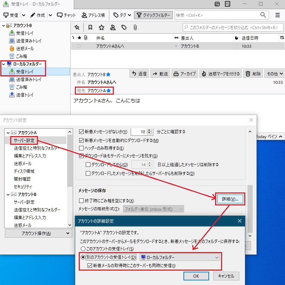Click the 詳細 button

[230, 199]
